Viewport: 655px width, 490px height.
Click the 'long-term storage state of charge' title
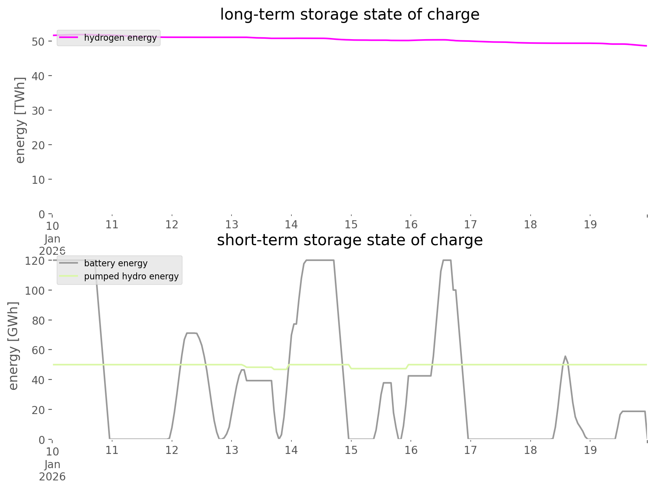pyautogui.click(x=349, y=15)
